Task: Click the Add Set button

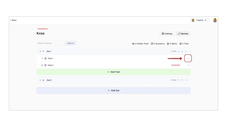Action: point(114,91)
